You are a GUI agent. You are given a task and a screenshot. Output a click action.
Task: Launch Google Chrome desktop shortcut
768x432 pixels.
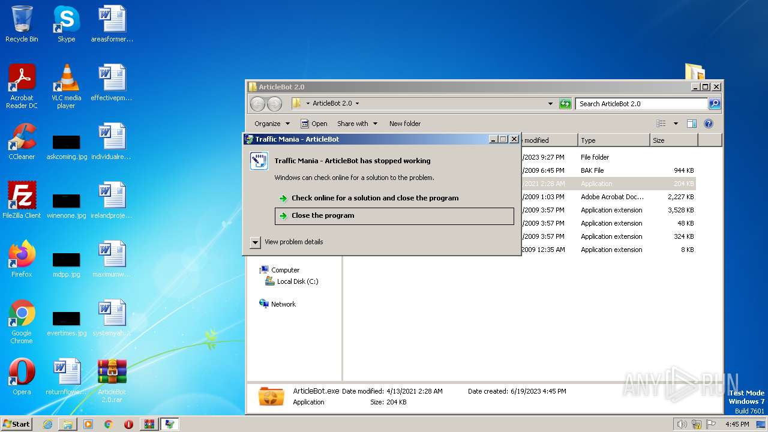pos(22,322)
